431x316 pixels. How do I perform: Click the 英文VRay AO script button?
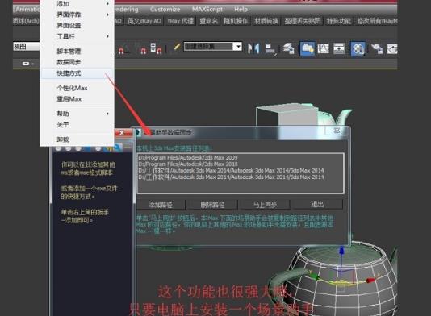click(144, 21)
